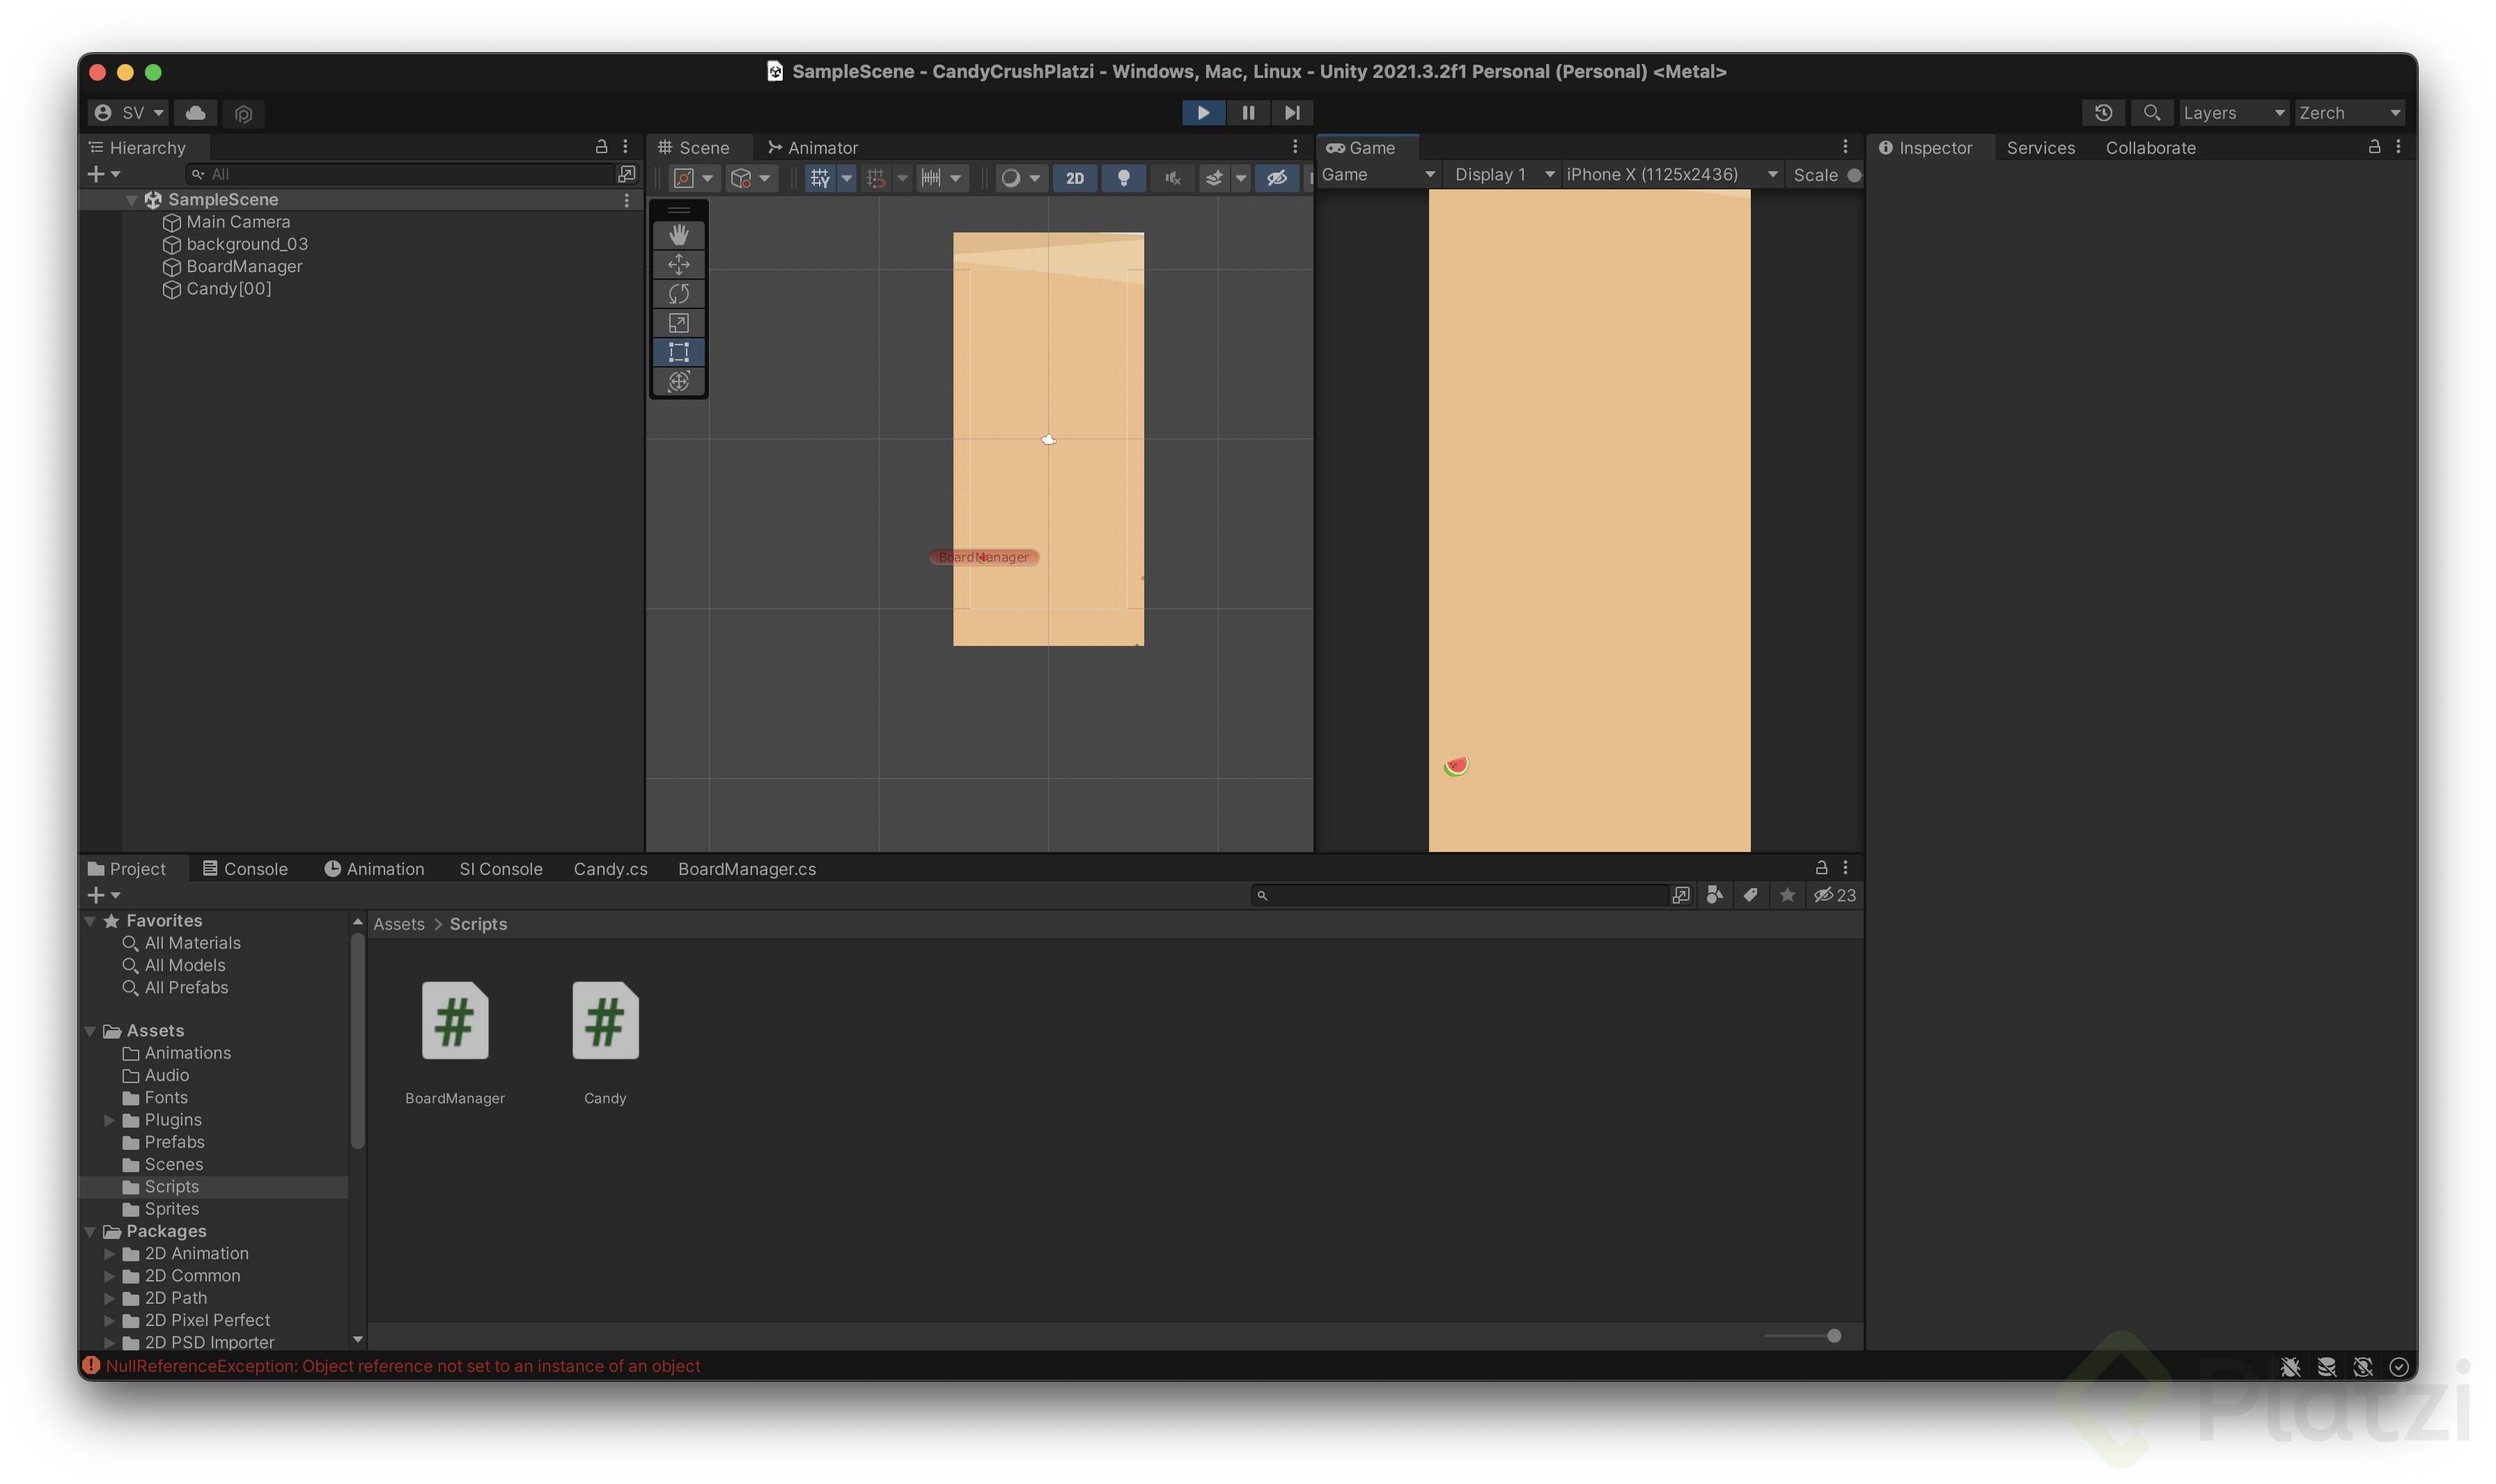Open the Undo History icon
2496x1484 pixels.
(x=2103, y=113)
